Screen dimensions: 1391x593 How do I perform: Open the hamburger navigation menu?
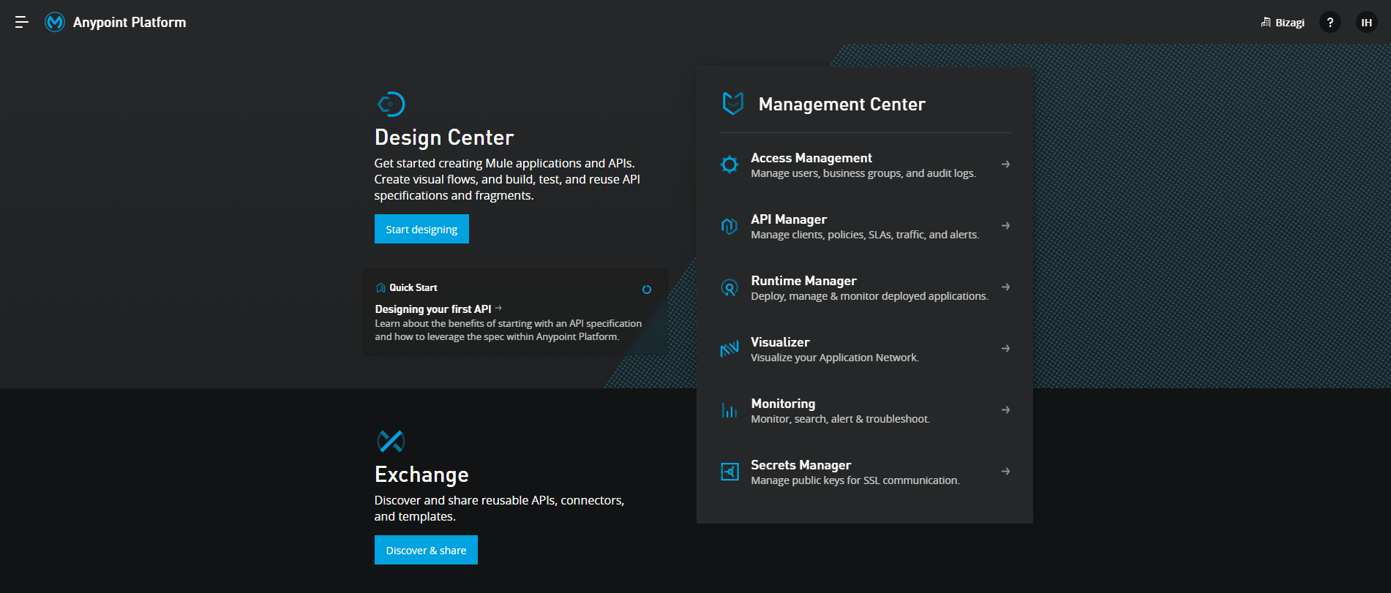pyautogui.click(x=22, y=23)
